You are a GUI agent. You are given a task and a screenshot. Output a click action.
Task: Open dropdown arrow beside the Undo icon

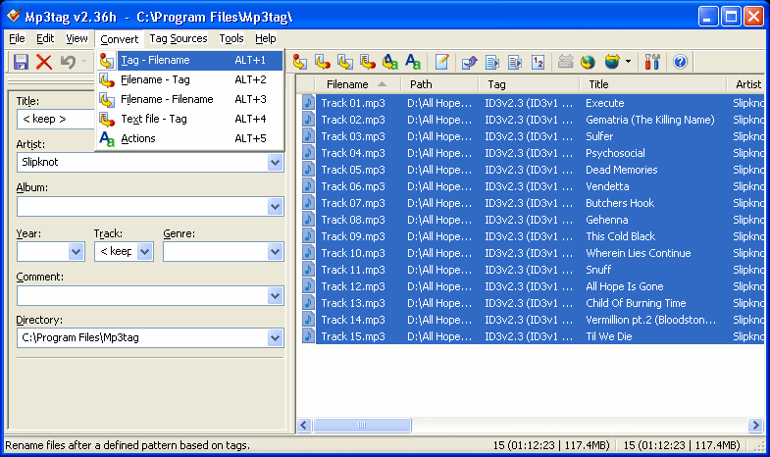click(x=84, y=62)
